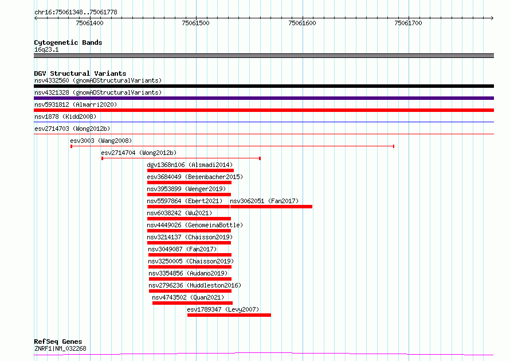The width and height of the screenshot is (510, 361).
Task: Open dgv1368n106 (Alsmadi2014) red bar
Action: 190,170
